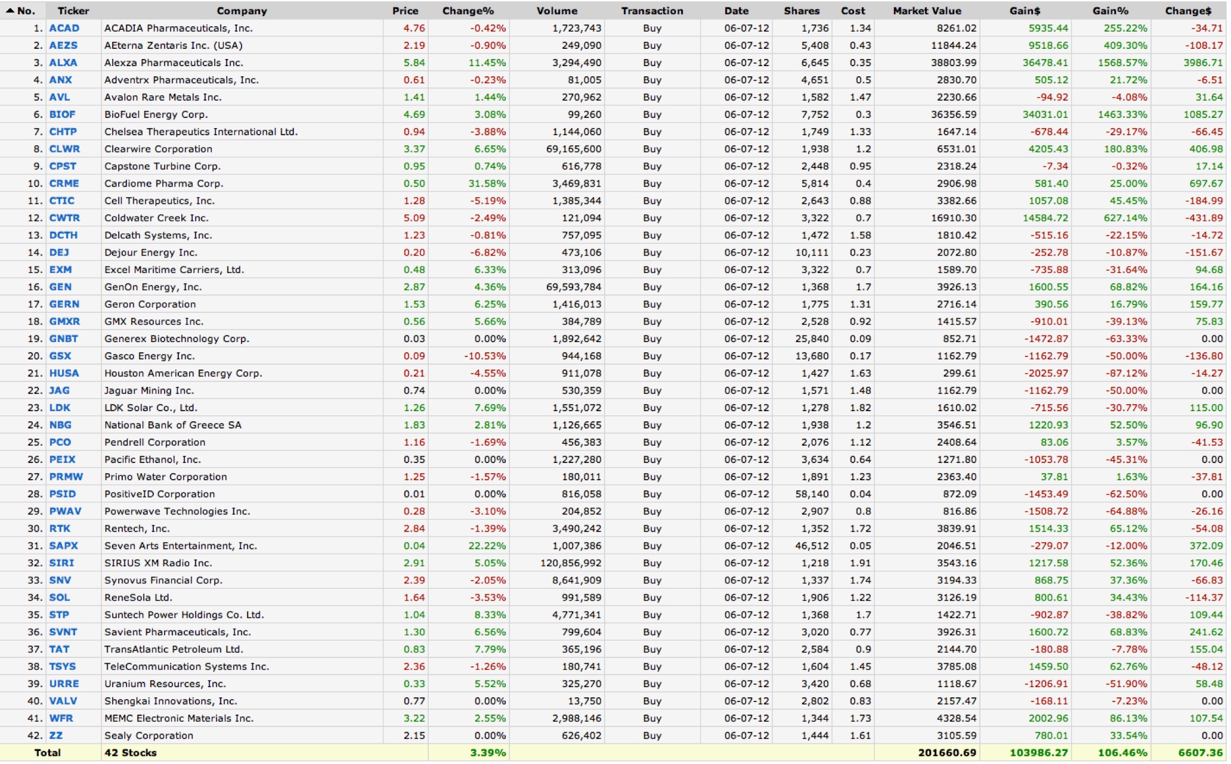Click the SVNT ticker link
This screenshot has height=764, width=1231.
coord(63,632)
